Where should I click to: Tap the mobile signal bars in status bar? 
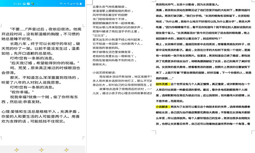point(71,4)
